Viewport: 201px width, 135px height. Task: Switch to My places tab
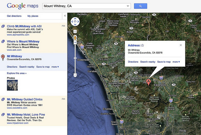33,16
